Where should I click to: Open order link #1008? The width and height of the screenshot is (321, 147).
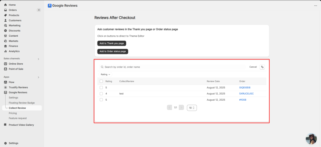(x=243, y=100)
